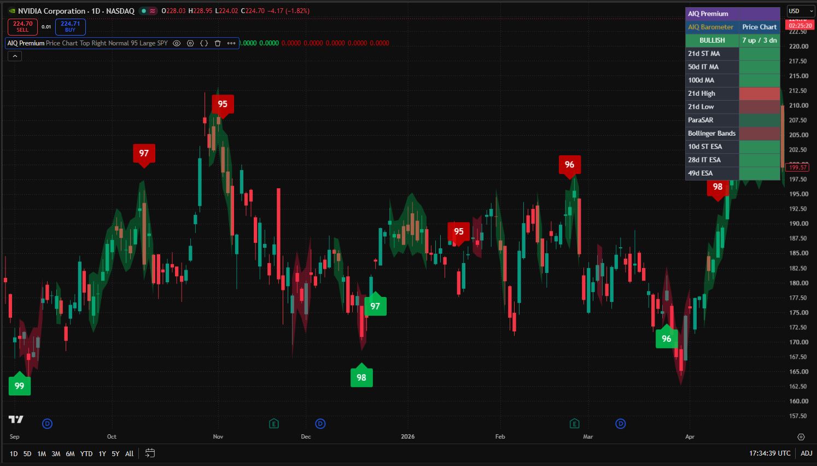Click the dividend marker near December
Screen dimensions: 817x466
(x=320, y=423)
